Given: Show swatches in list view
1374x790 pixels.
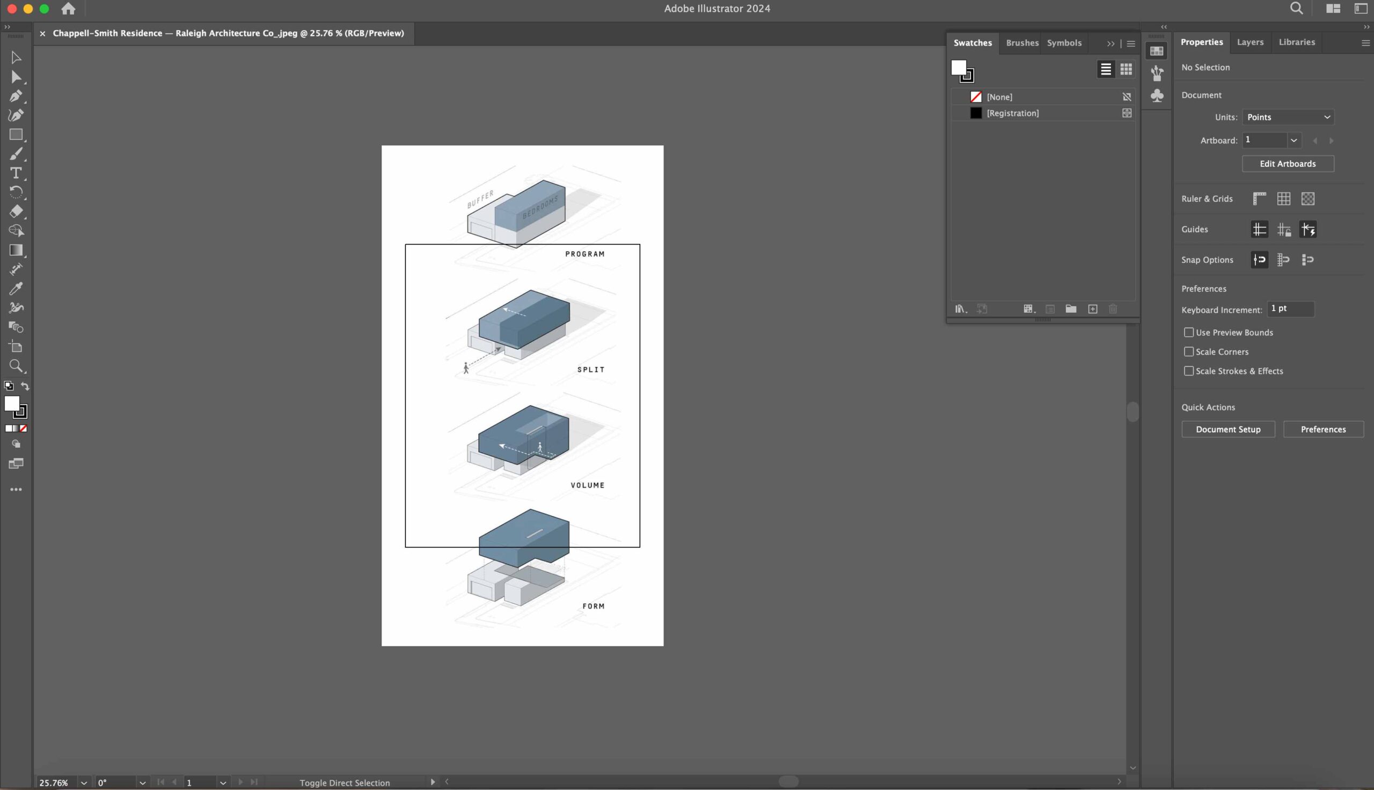Looking at the screenshot, I should [x=1105, y=69].
